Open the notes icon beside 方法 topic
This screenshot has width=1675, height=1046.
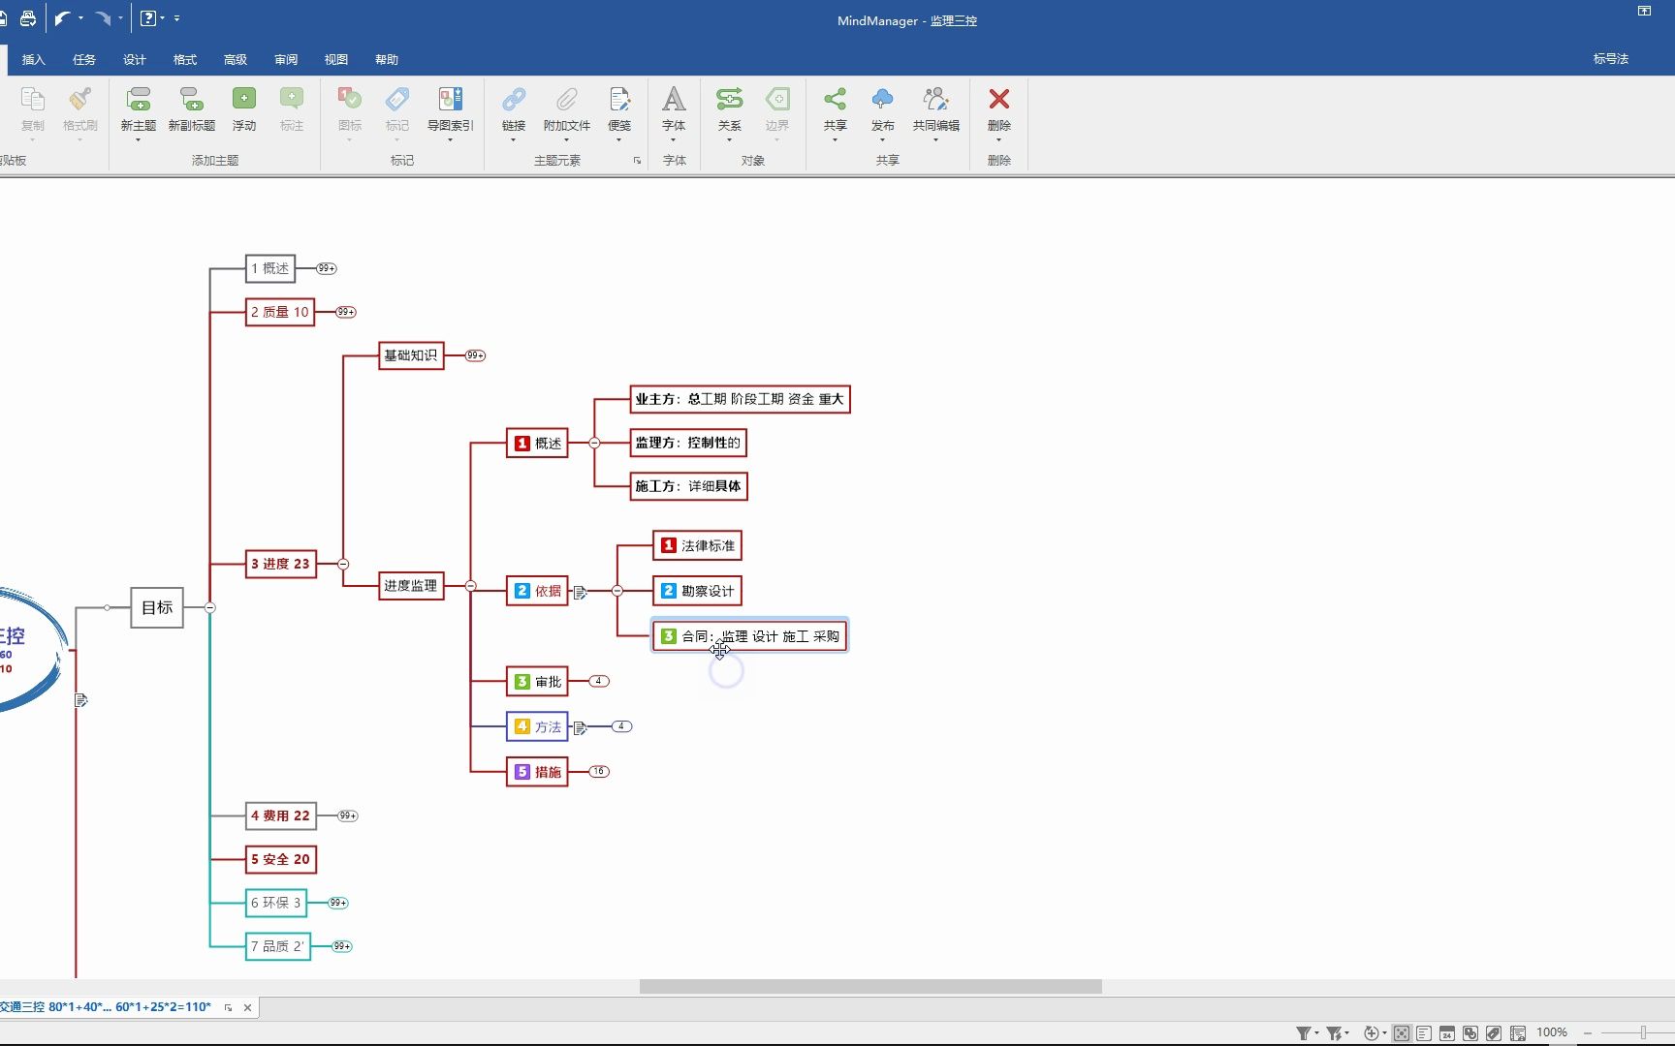click(x=580, y=727)
